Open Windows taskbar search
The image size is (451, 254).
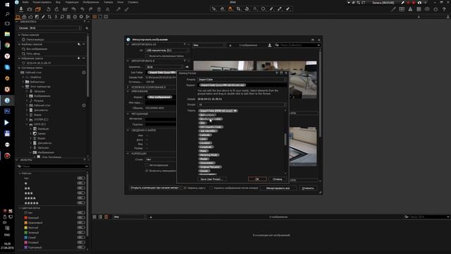(x=7, y=14)
